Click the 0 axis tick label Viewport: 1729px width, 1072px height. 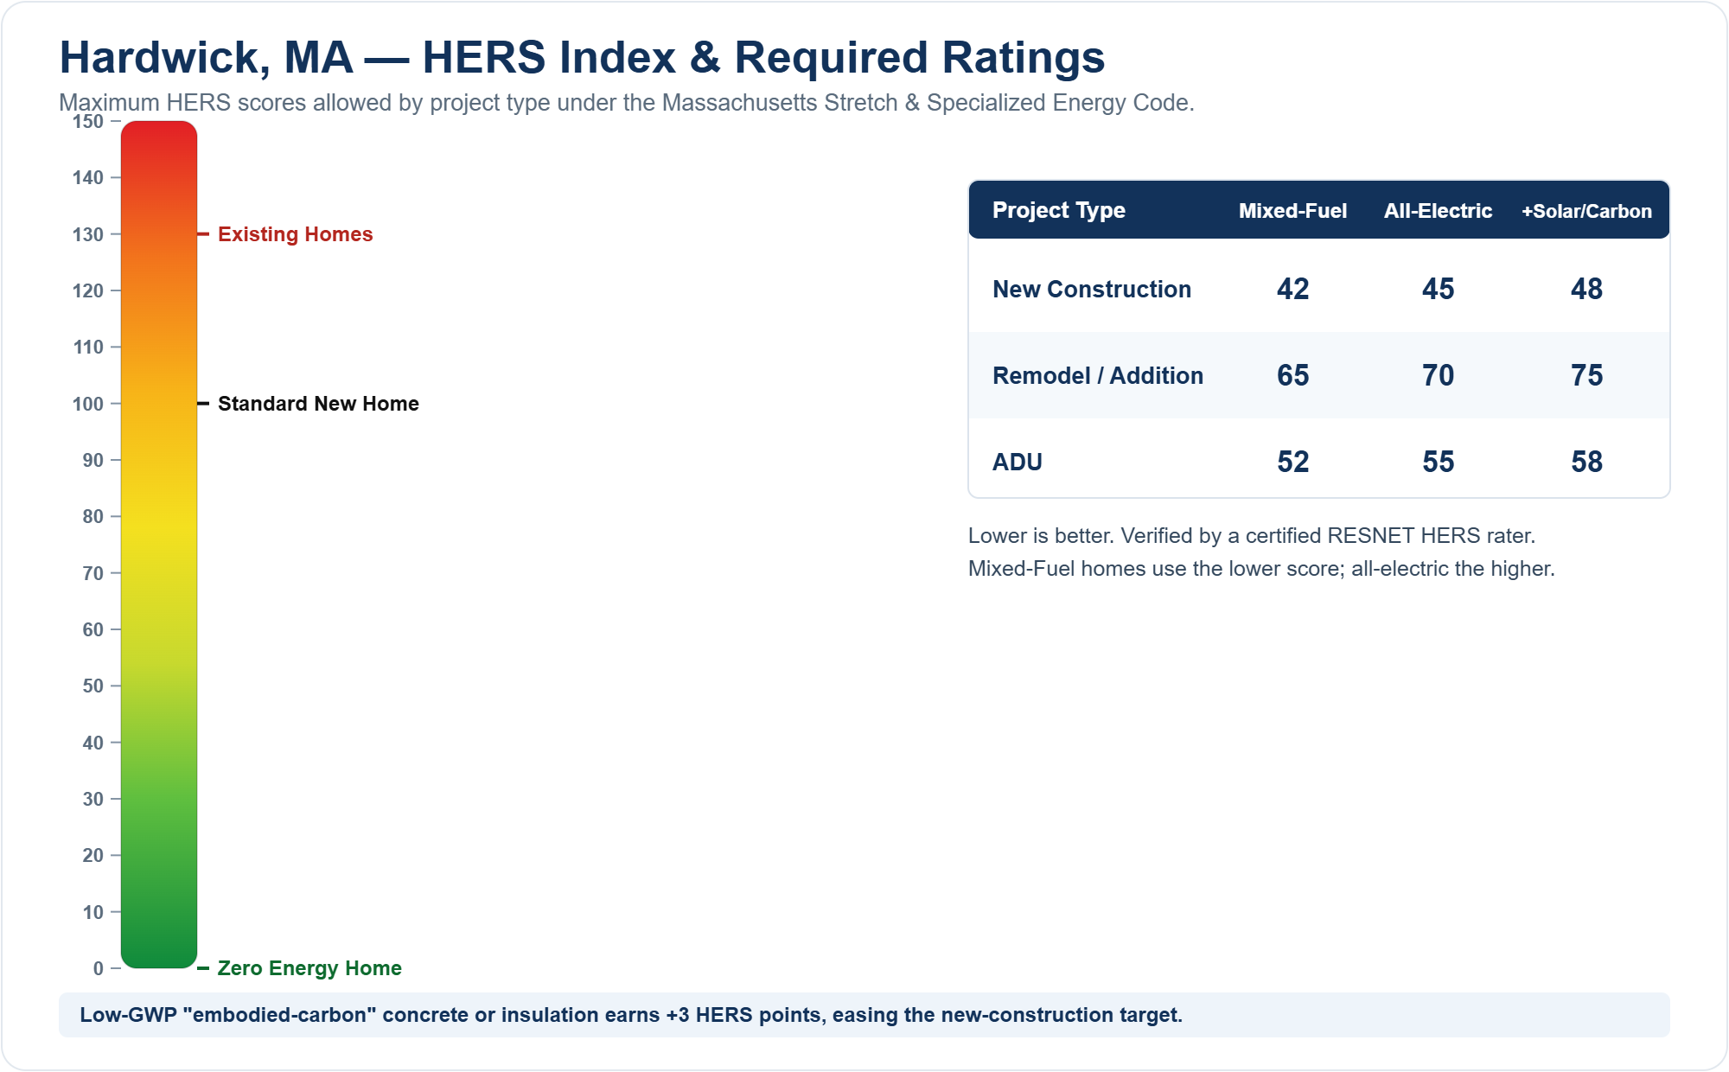pyautogui.click(x=99, y=969)
